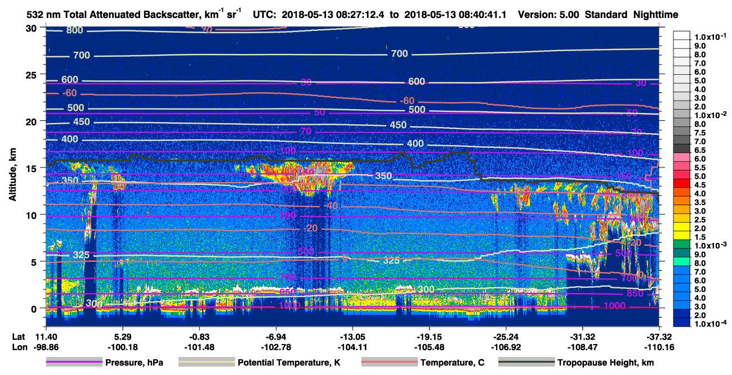Click the longitude value '-108.47'
The height and width of the screenshot is (375, 732).
582,347
